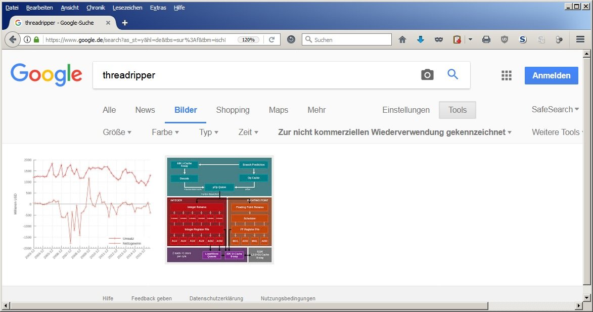The width and height of the screenshot is (593, 312).
Task: Select the Bilder results tab
Action: click(x=186, y=110)
